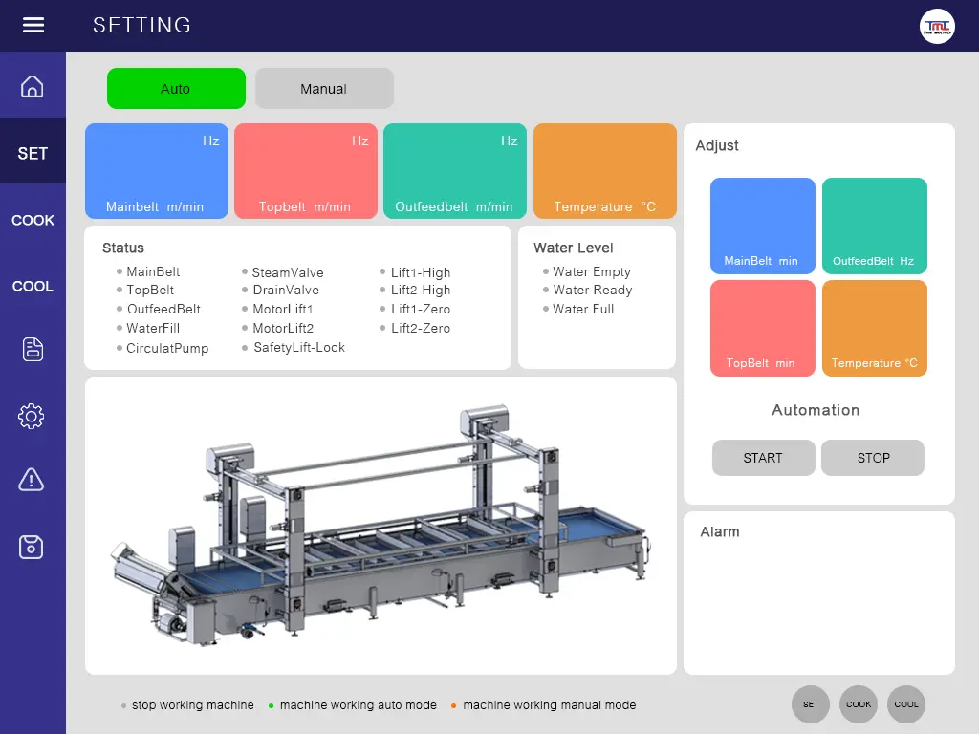979x734 pixels.
Task: Switch to Manual mode
Action: click(x=324, y=89)
